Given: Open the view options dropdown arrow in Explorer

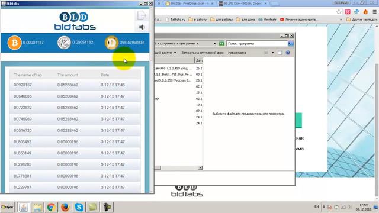Looking at the screenshot, I should click(272, 53).
